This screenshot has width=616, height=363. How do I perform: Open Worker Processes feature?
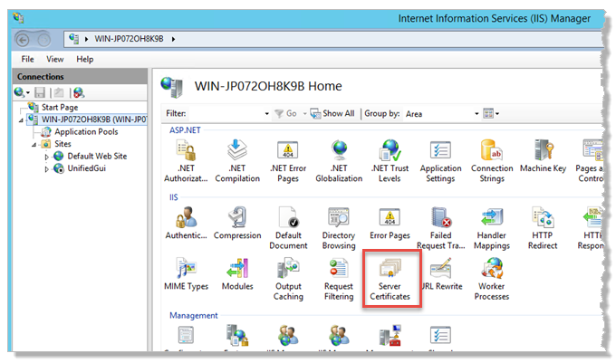point(492,280)
